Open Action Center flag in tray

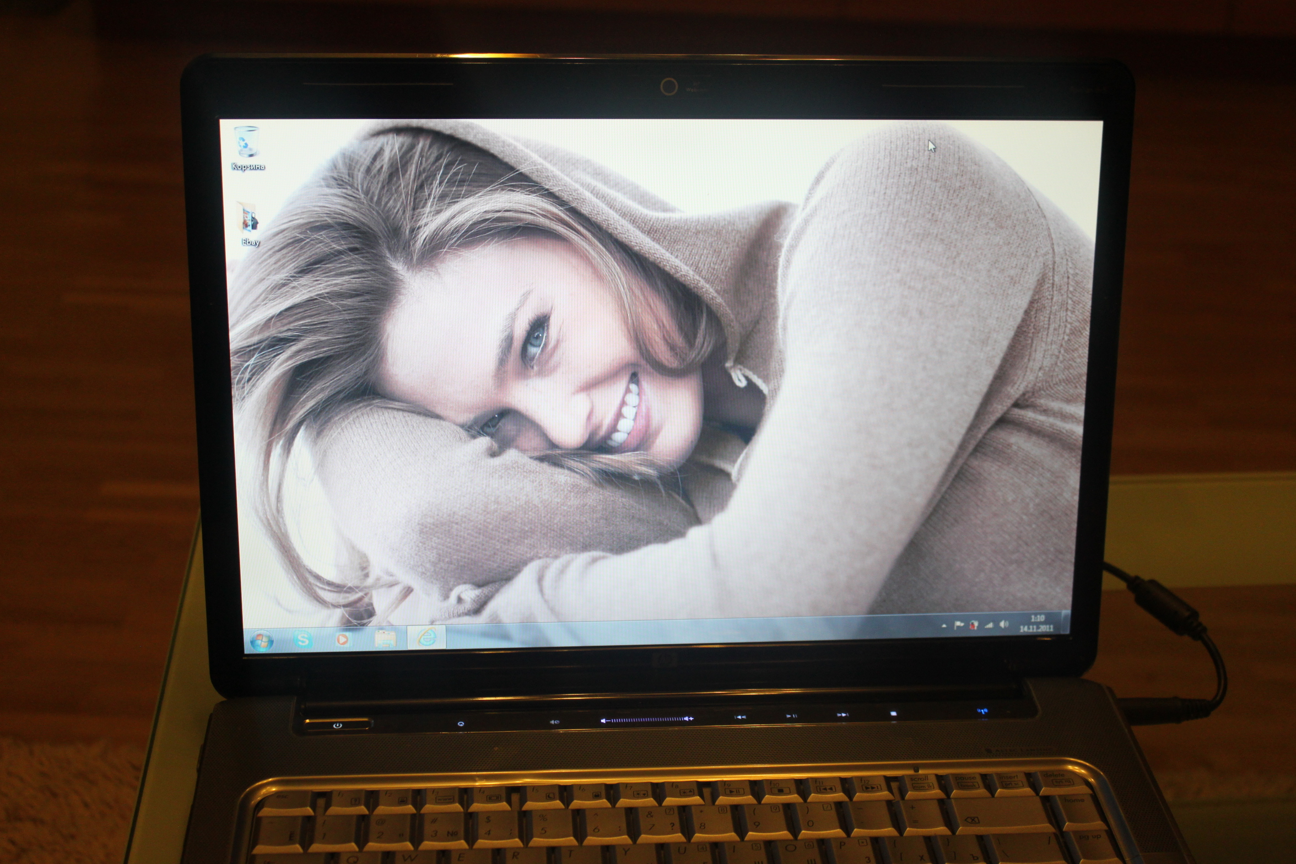click(x=958, y=625)
